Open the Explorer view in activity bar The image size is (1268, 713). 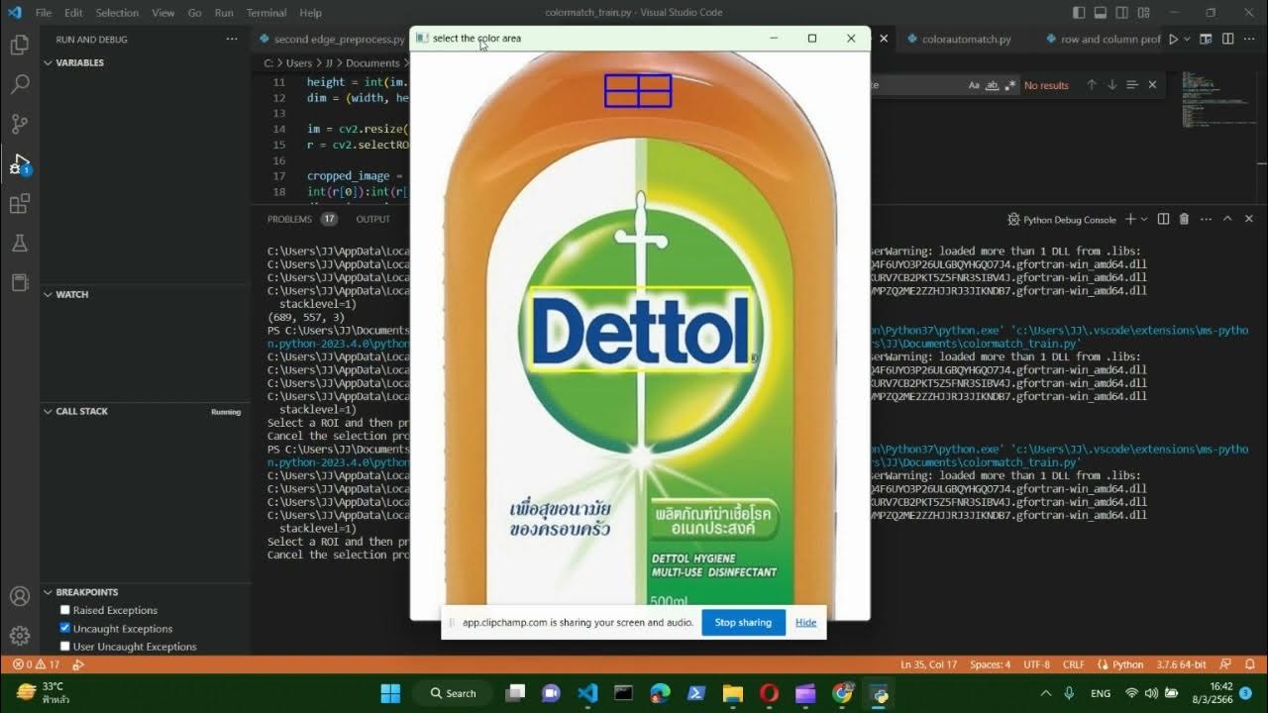tap(19, 45)
